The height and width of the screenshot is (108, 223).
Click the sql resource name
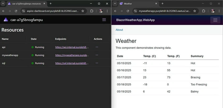point(4,63)
